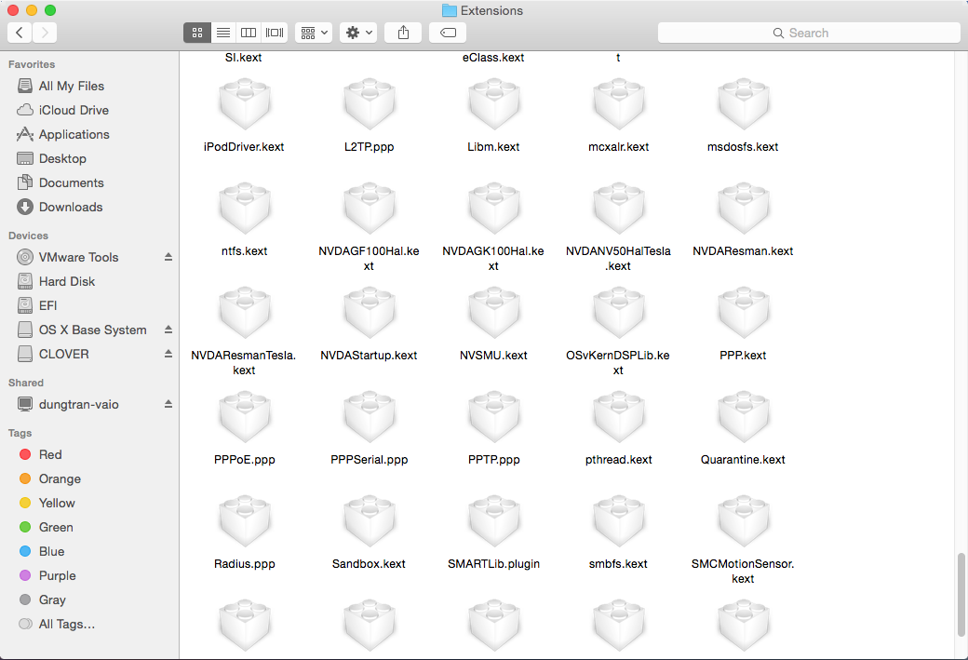968x660 pixels.
Task: Open Downloads in the sidebar
Action: click(x=70, y=207)
